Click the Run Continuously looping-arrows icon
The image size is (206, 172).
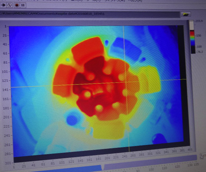pos(9,5)
